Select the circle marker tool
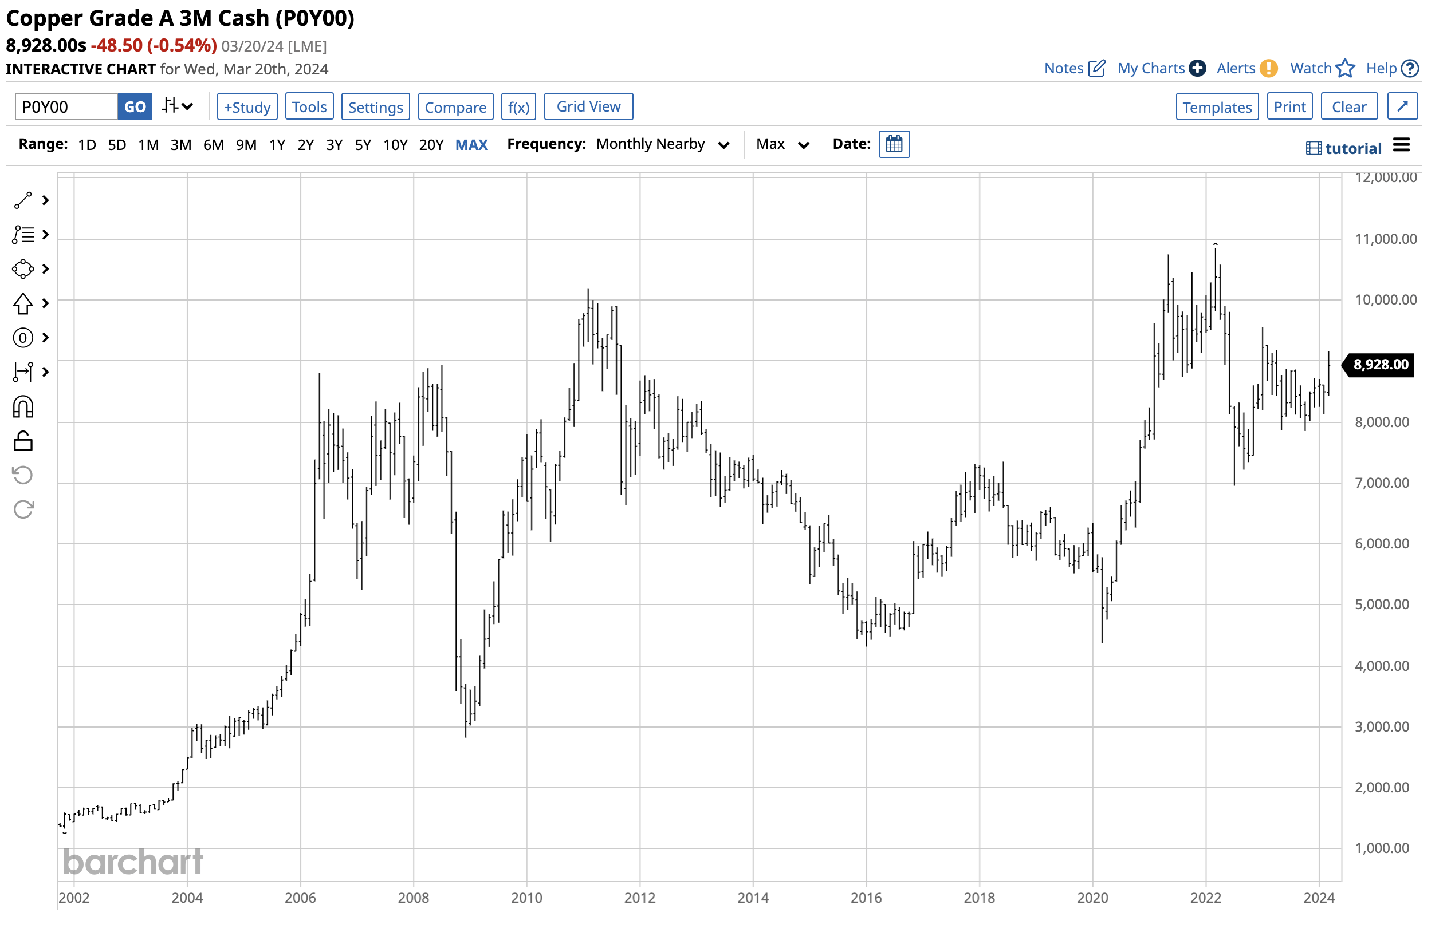Screen dimensions: 1455x948 [x=23, y=337]
